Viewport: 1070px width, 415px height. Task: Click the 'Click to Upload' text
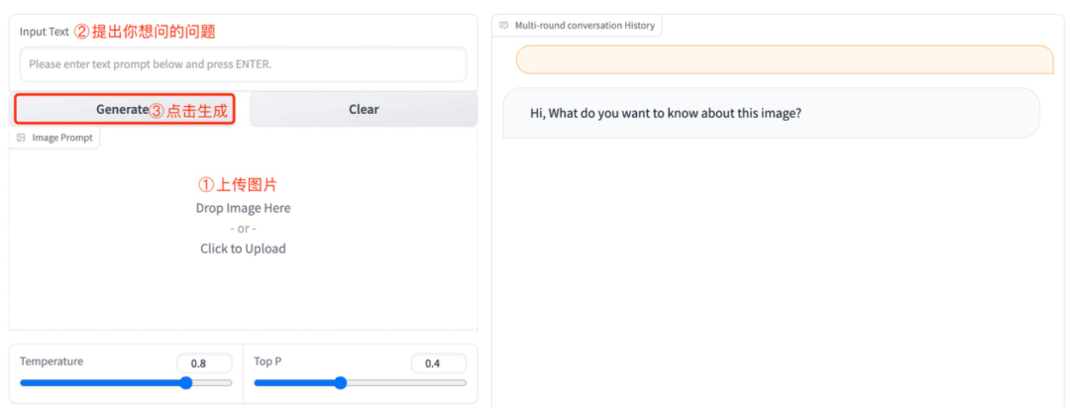(x=243, y=249)
